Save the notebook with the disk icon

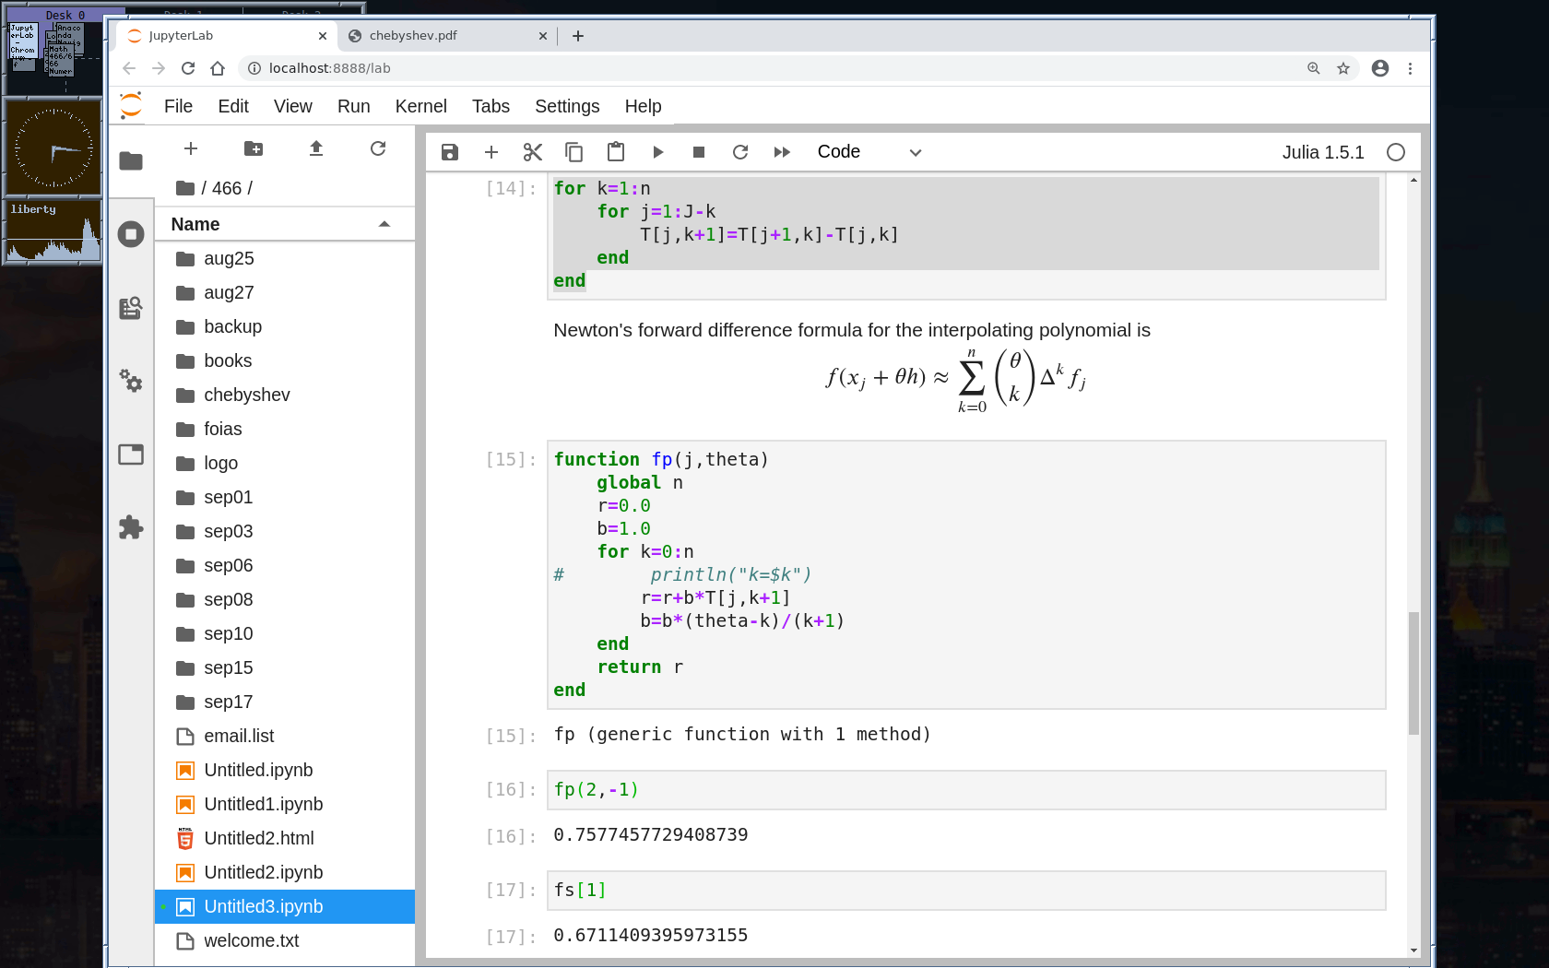tap(450, 152)
